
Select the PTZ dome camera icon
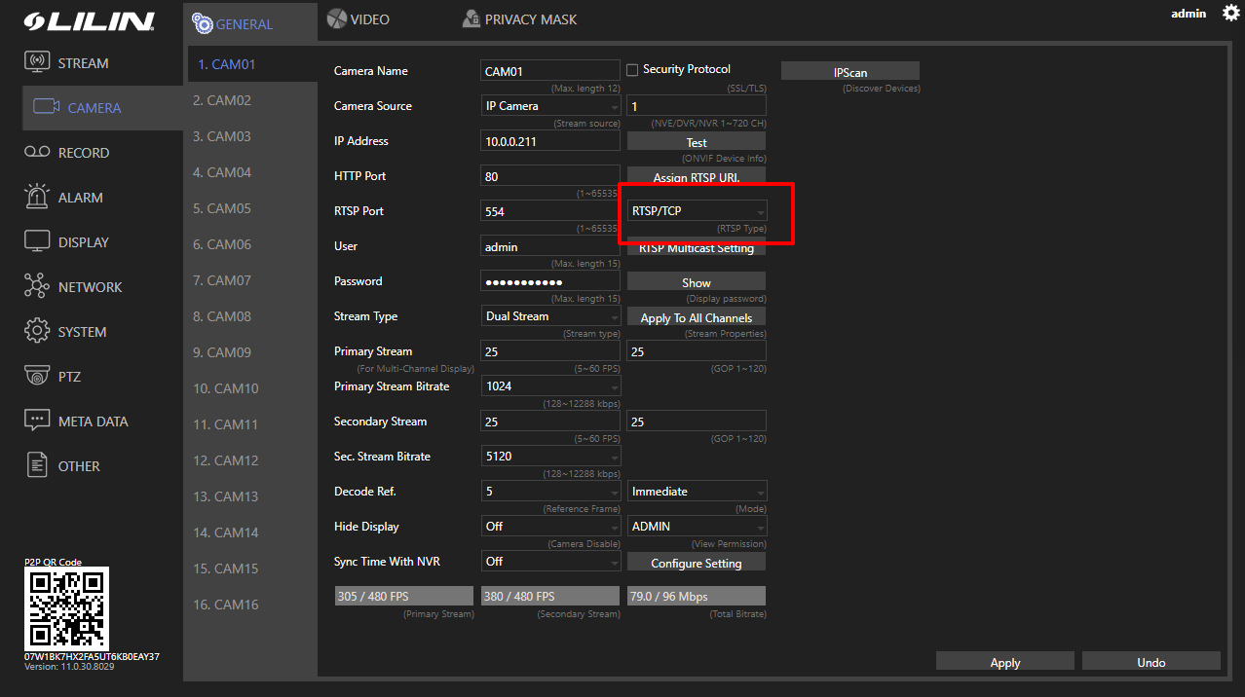click(37, 376)
